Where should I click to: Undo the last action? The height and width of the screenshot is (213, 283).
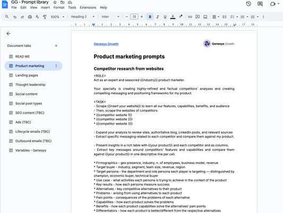(x=15, y=17)
